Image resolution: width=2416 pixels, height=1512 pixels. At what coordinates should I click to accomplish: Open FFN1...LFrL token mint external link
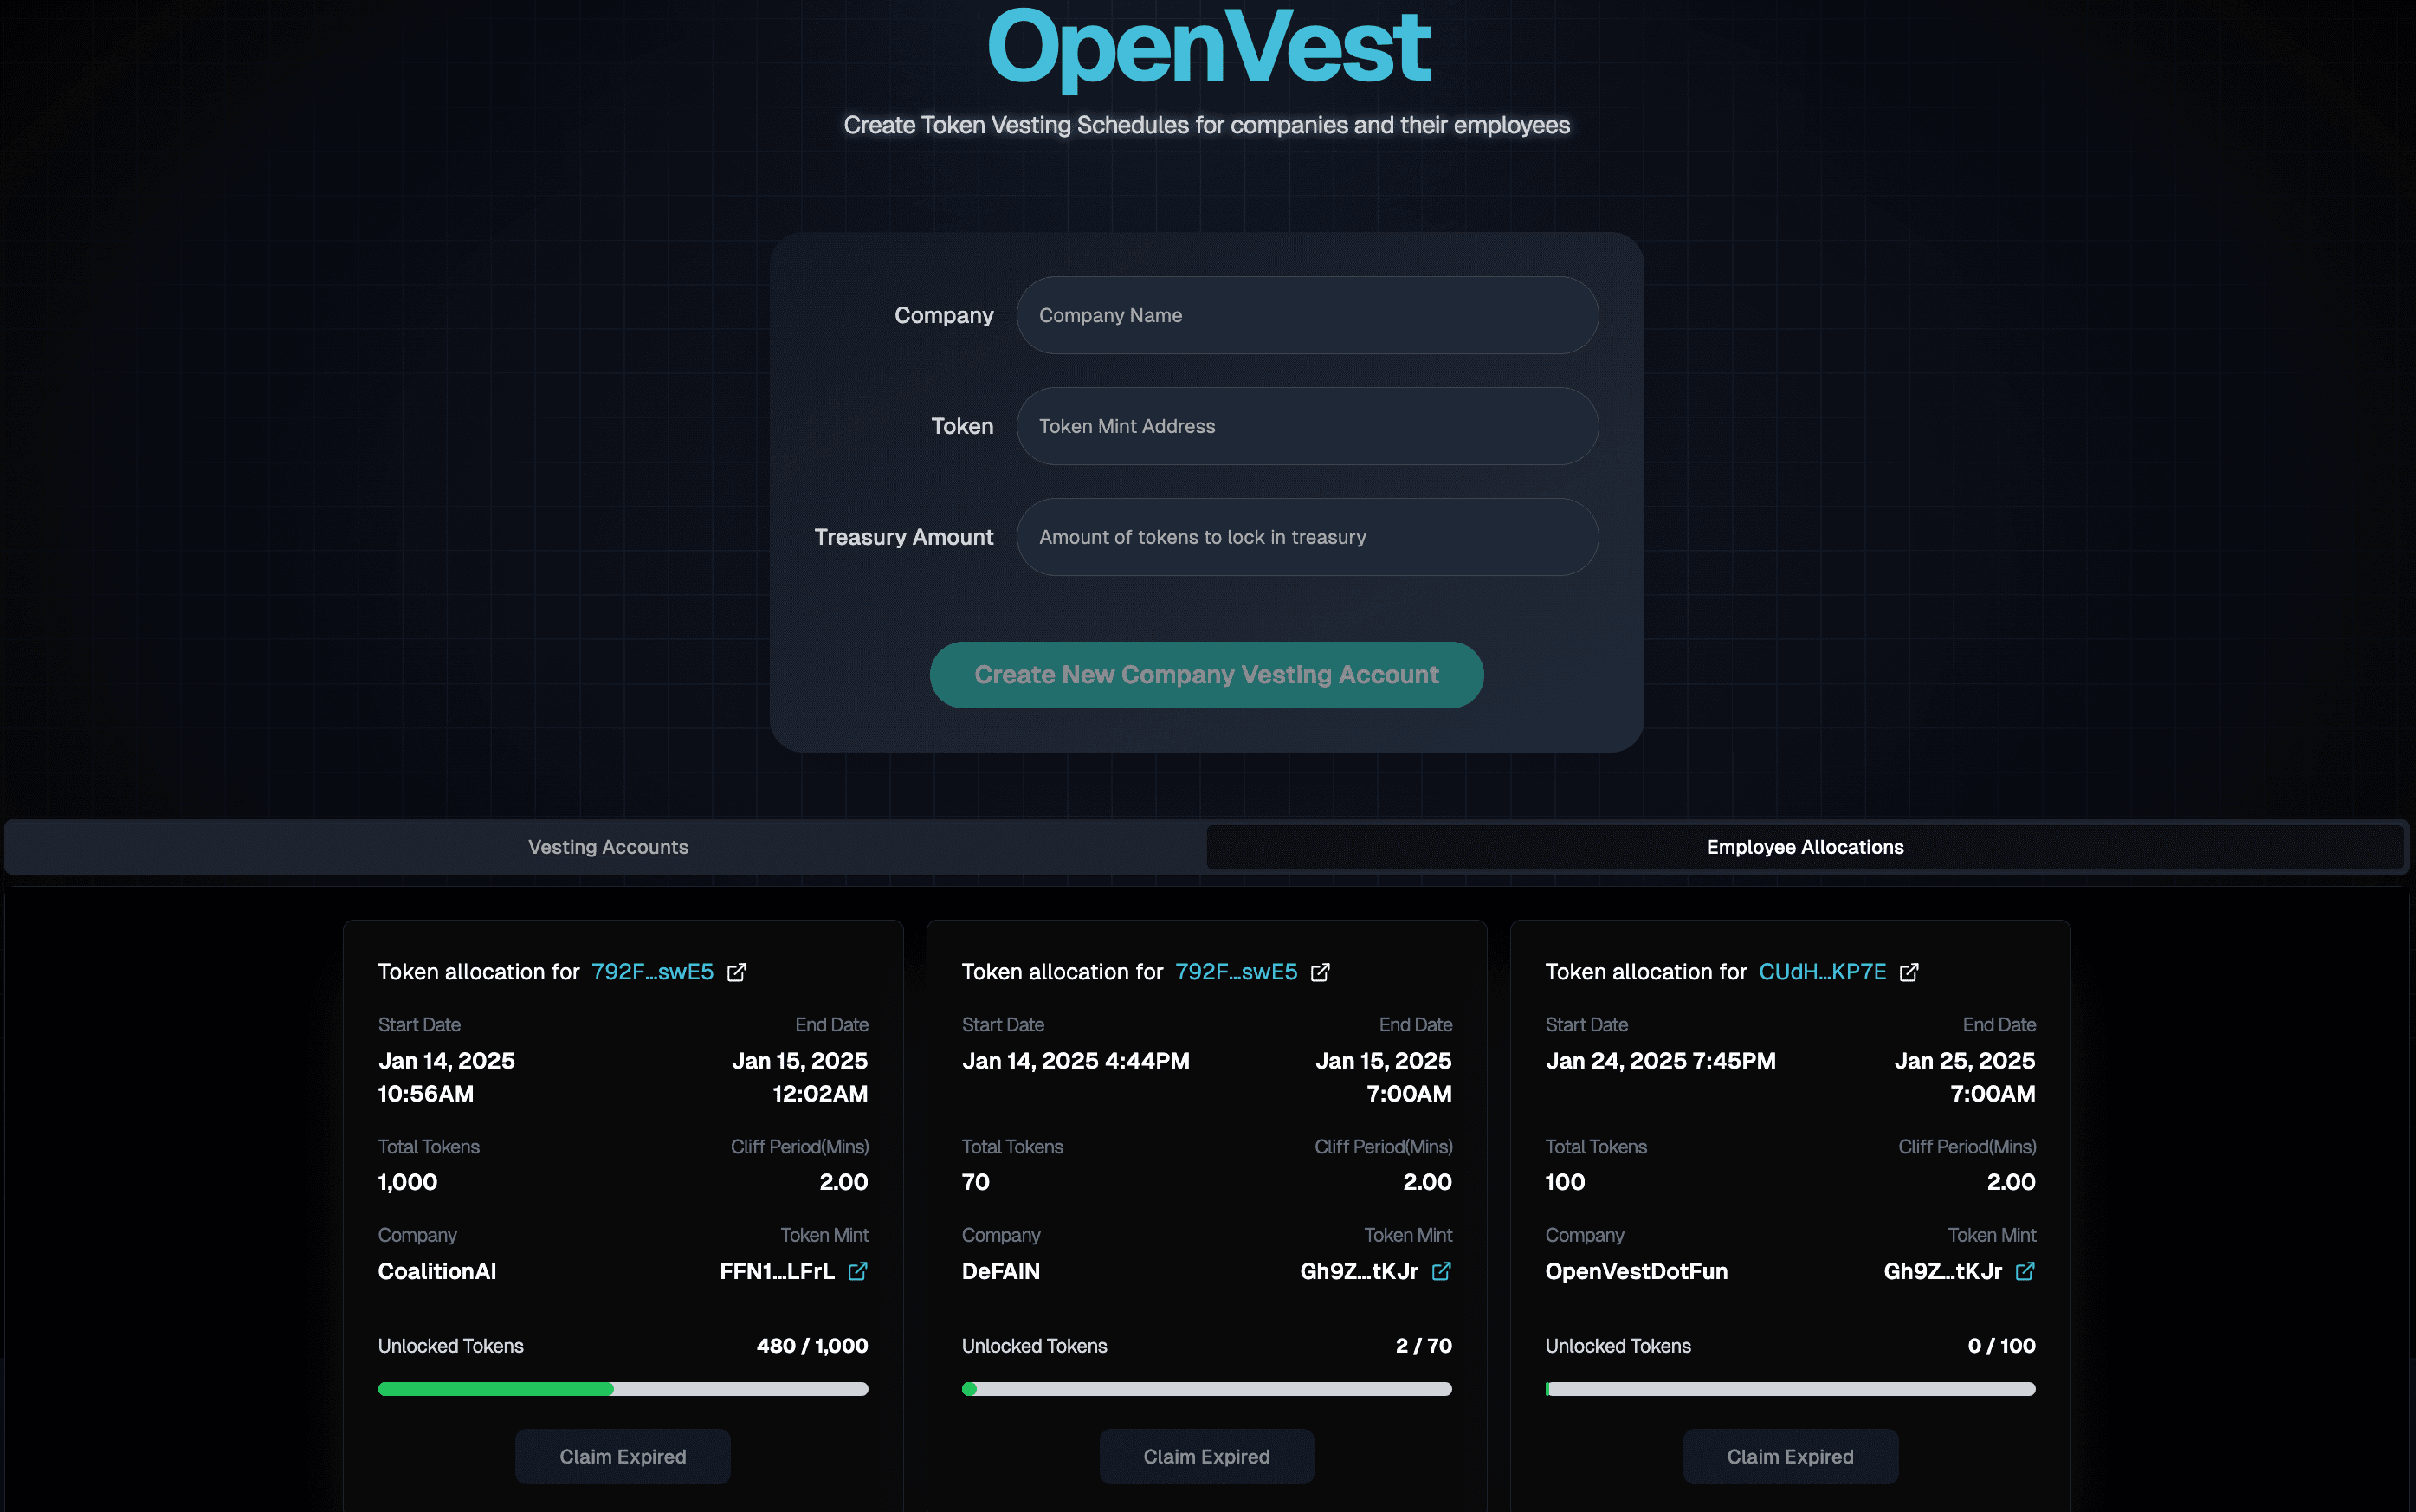point(858,1271)
